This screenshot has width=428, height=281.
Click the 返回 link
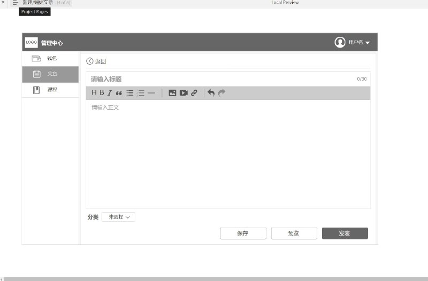click(x=100, y=61)
